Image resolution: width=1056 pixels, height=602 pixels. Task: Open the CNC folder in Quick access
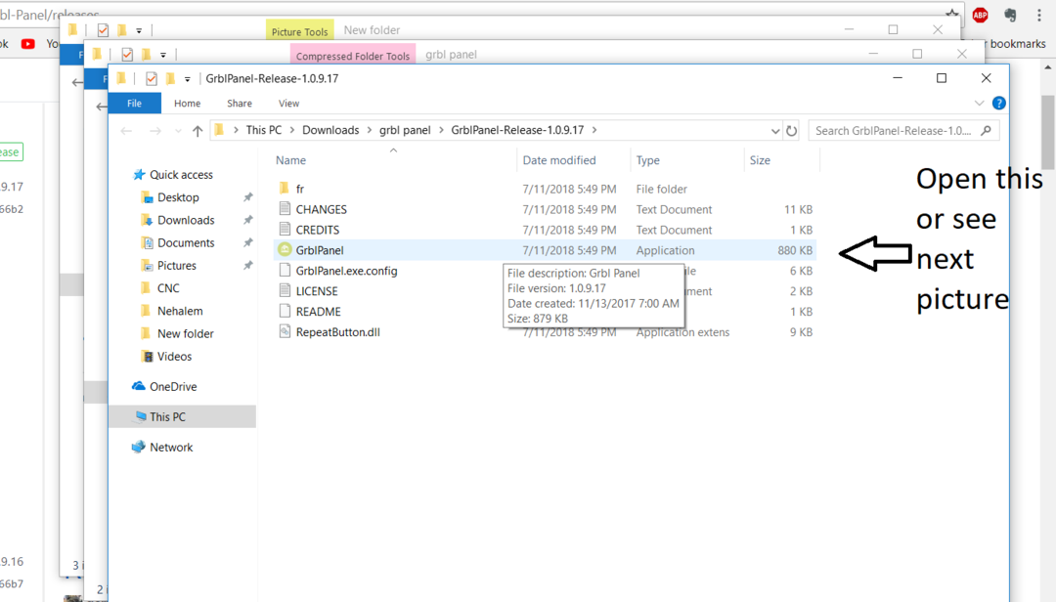click(168, 288)
